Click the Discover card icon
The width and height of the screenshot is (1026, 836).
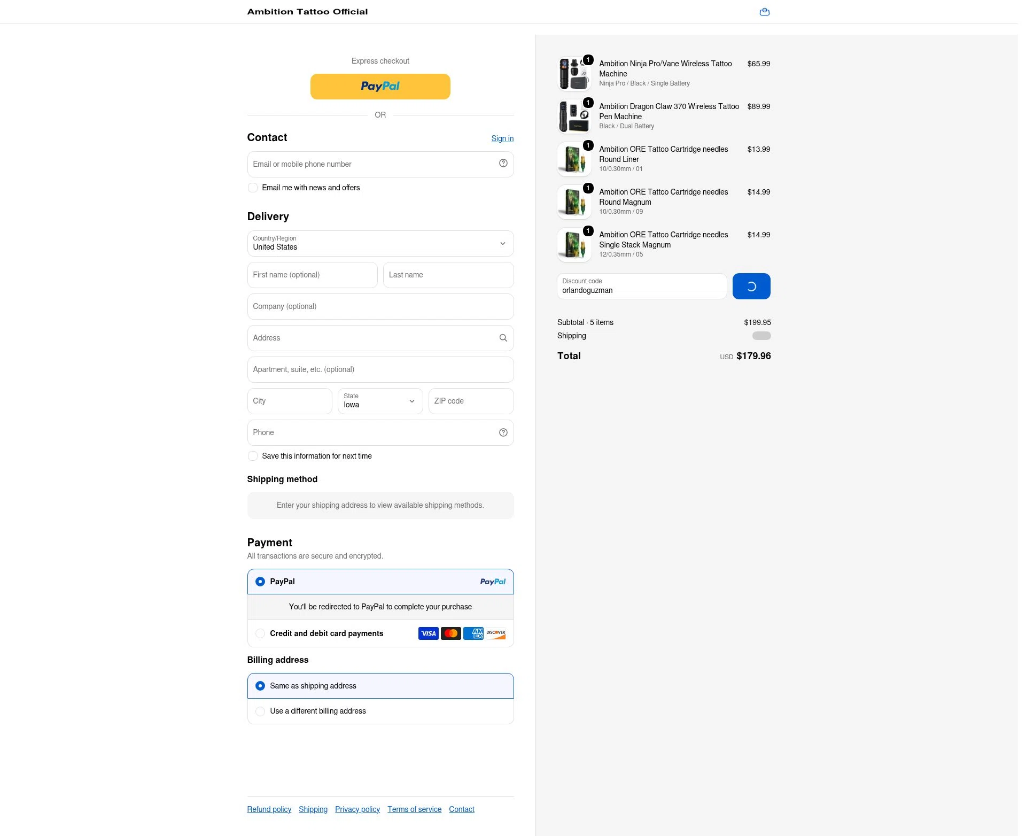point(496,633)
